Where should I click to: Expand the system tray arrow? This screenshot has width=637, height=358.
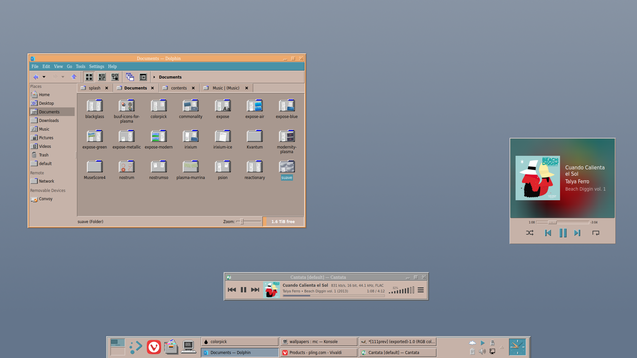click(501, 347)
